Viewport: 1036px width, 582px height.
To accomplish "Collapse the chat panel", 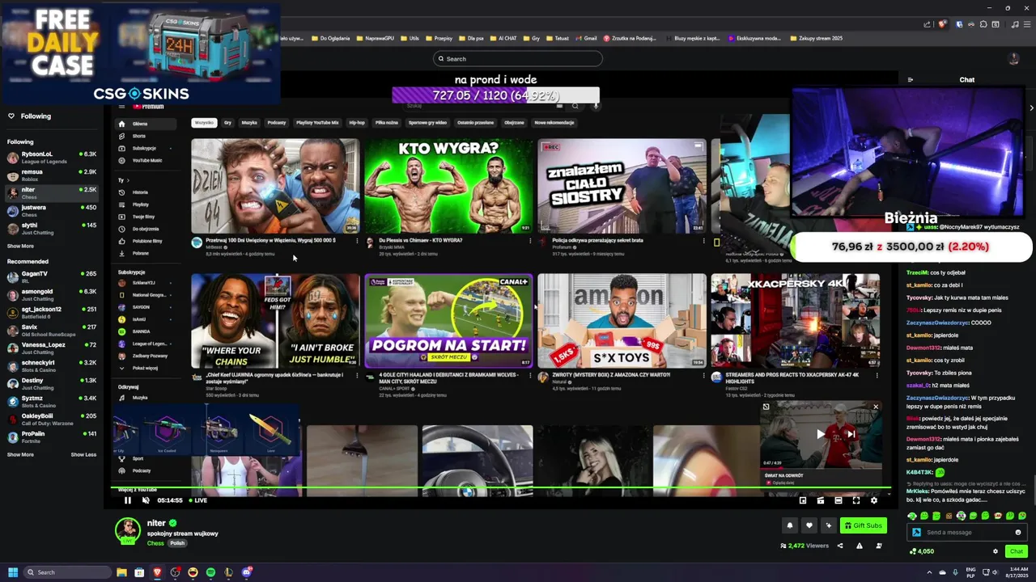I will pos(911,80).
